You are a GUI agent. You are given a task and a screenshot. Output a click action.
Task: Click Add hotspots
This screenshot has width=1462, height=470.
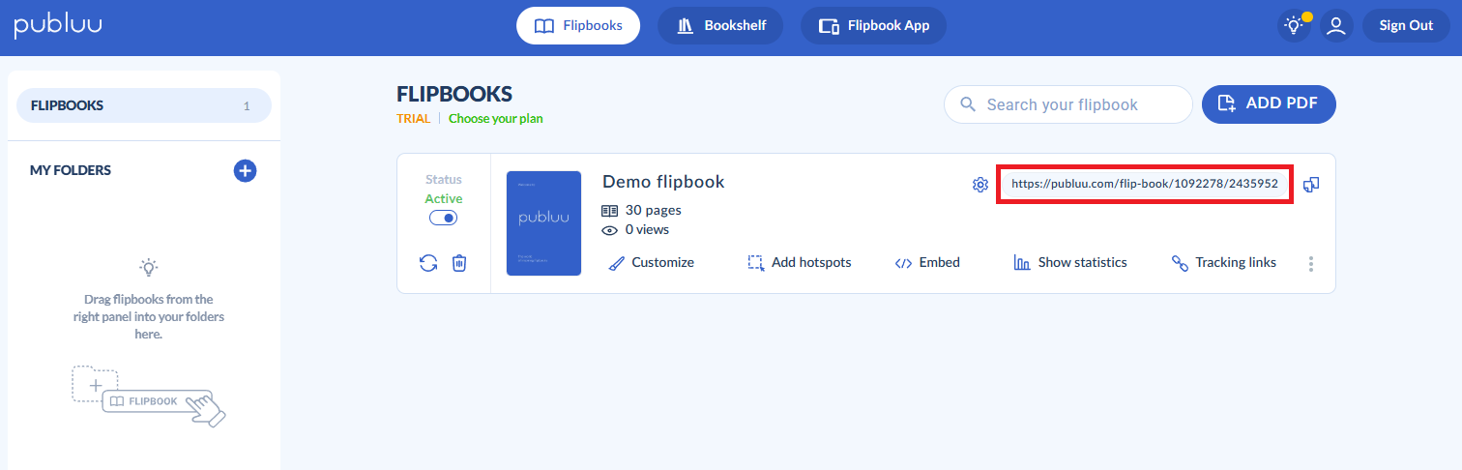(x=800, y=263)
